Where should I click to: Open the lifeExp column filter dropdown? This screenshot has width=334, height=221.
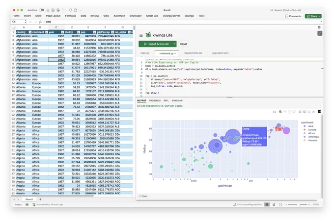pos(79,32)
